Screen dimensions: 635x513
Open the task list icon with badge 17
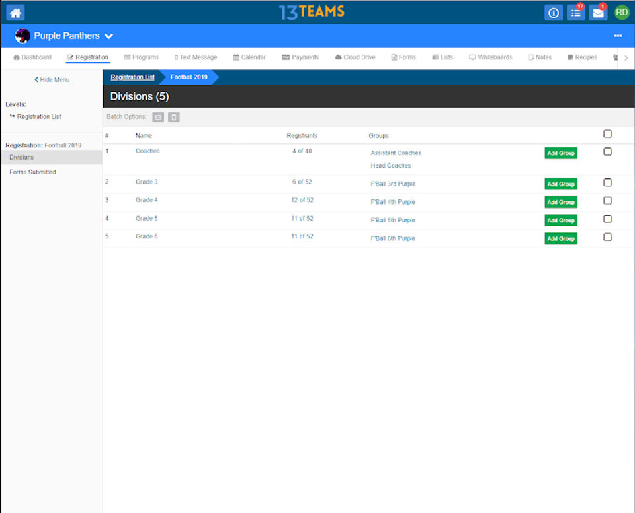(575, 13)
